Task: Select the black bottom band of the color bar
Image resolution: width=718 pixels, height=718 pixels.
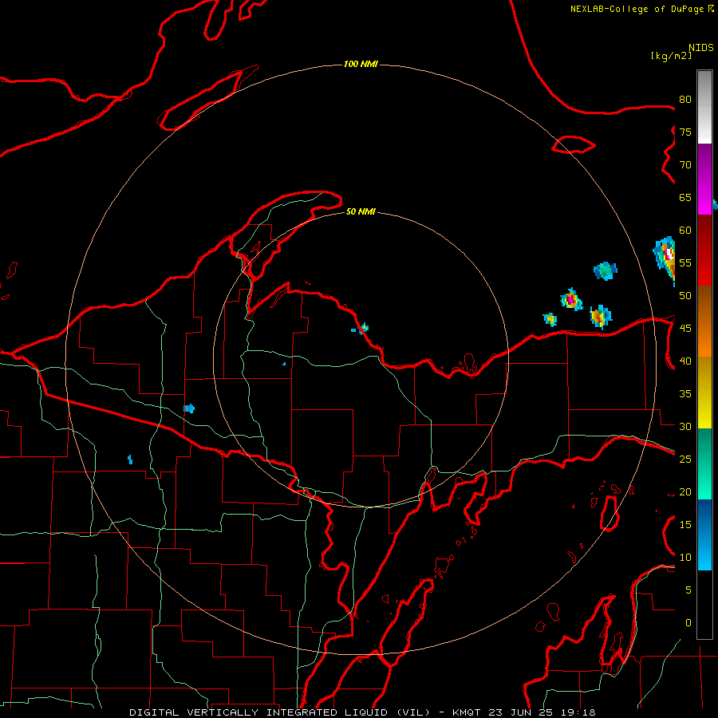Action: 704,605
